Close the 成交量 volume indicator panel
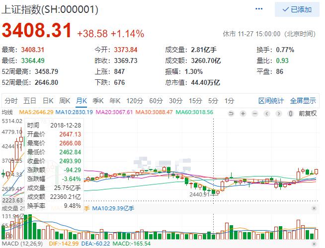 [314, 208]
